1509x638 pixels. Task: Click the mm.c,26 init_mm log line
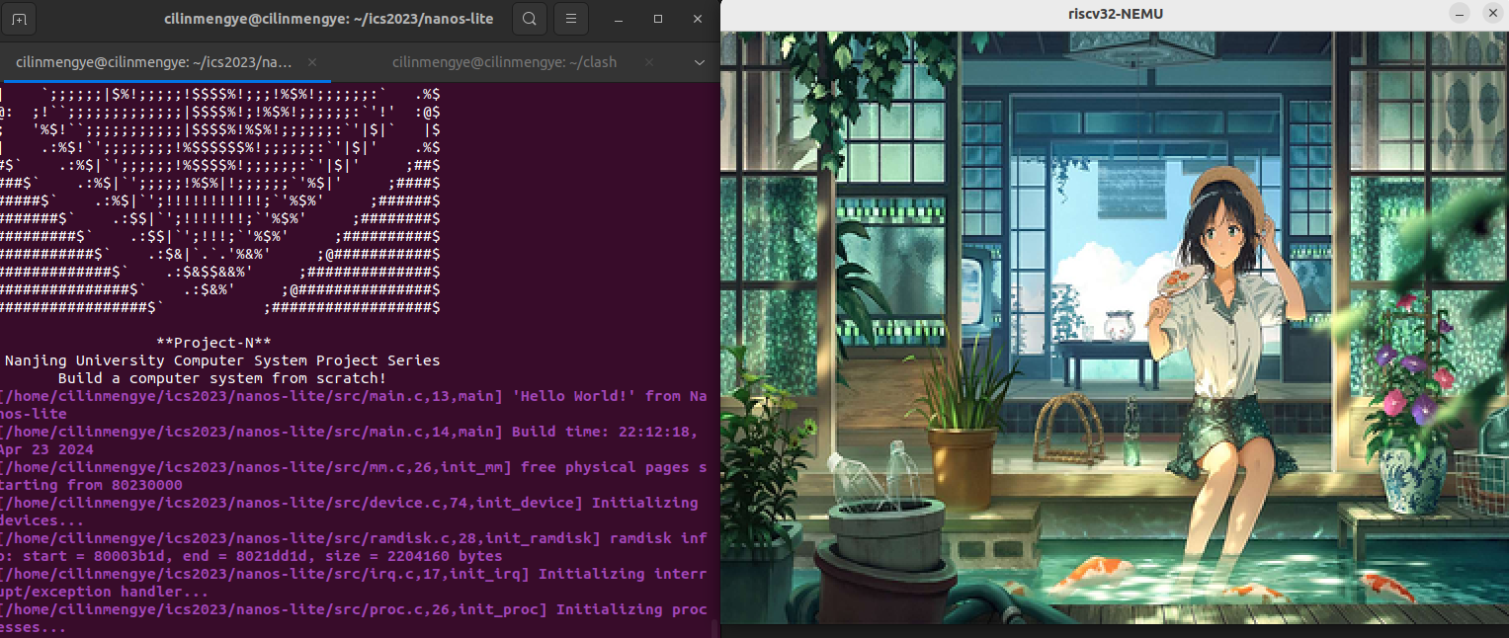pos(354,476)
